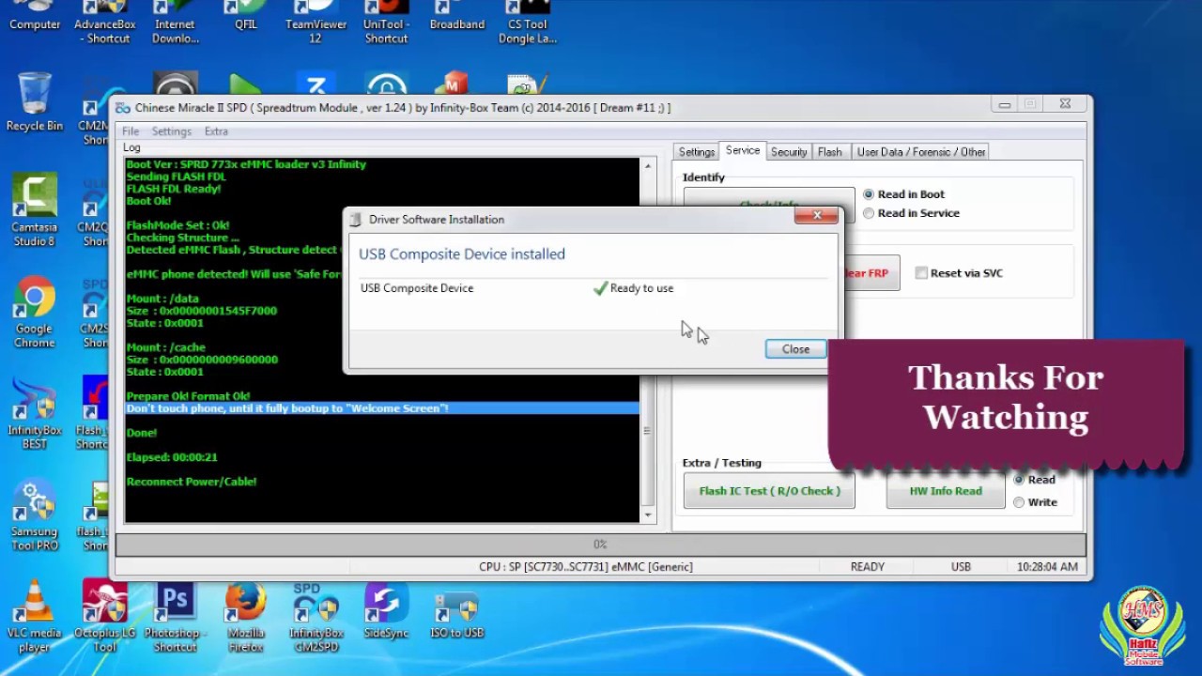Enable Reset via SVC checkbox
The image size is (1202, 676).
tap(921, 273)
